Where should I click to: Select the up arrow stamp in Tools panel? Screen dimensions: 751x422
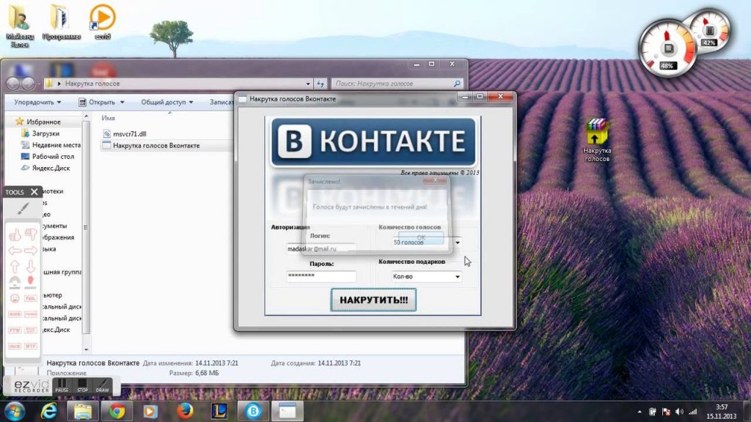[x=14, y=266]
